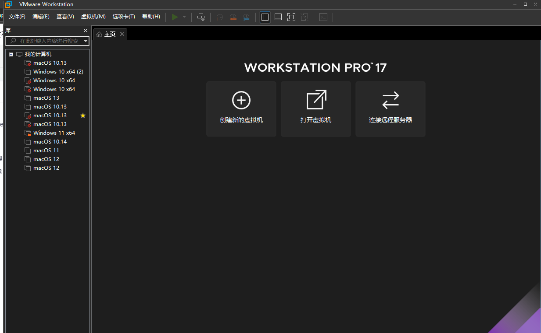The image size is (541, 333).
Task: Select the 主页 tab
Action: (110, 34)
